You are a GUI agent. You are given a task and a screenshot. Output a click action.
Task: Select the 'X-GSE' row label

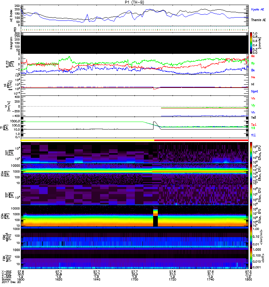(6, 272)
